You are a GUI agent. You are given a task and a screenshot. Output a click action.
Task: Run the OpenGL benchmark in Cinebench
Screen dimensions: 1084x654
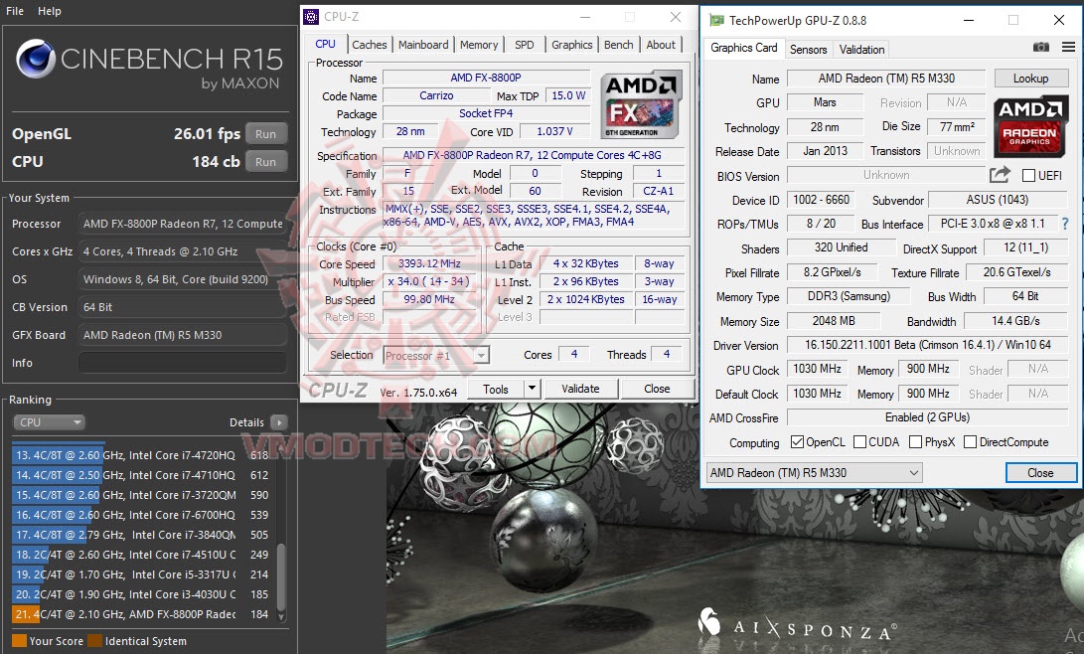pos(265,134)
